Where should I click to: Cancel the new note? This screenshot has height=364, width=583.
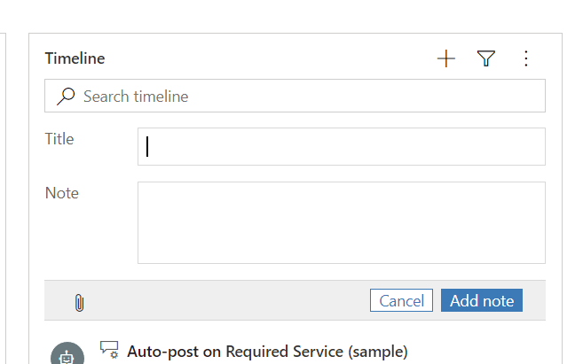[x=401, y=300]
